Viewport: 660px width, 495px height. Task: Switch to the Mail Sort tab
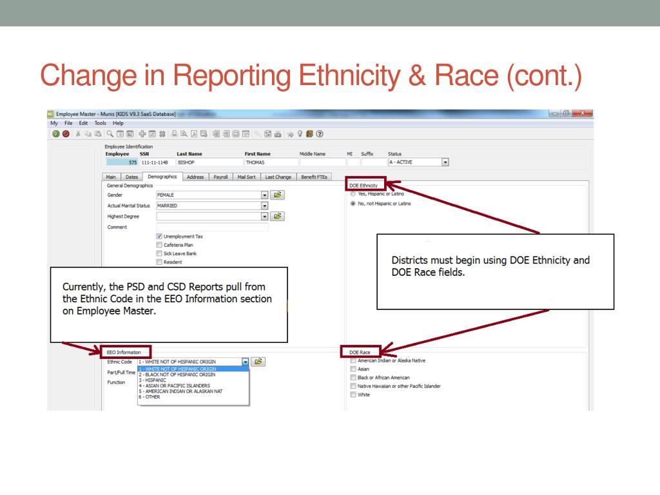tap(246, 177)
